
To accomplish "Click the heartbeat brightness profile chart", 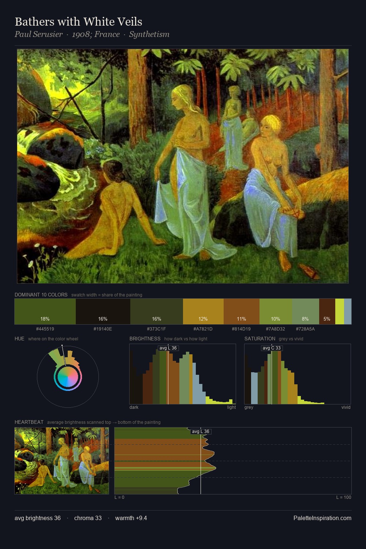I will tap(233, 461).
